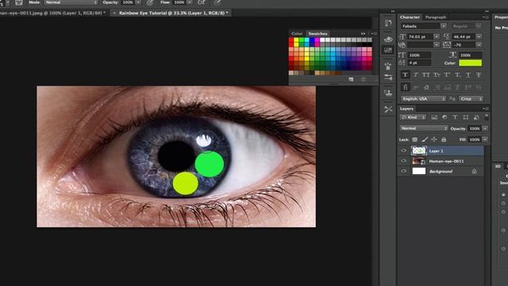
Task: Open the 3D cube panel icon in dock
Action: [388, 39]
